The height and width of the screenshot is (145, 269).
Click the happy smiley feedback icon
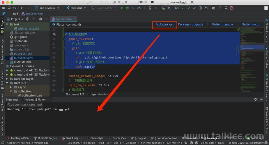click(x=191, y=143)
